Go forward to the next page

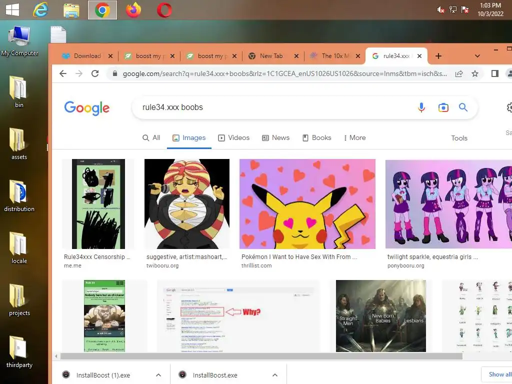[79, 73]
